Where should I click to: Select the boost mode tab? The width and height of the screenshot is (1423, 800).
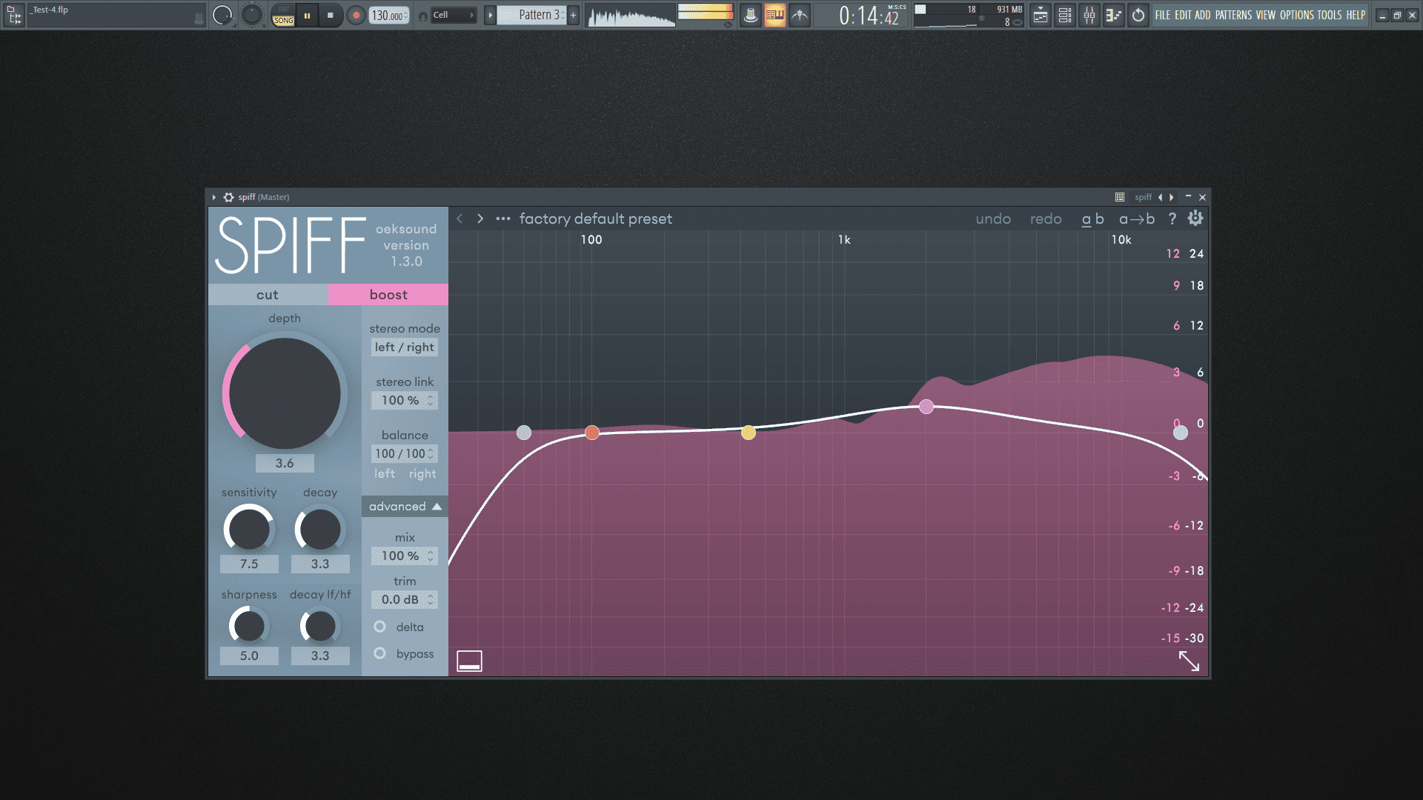(388, 295)
